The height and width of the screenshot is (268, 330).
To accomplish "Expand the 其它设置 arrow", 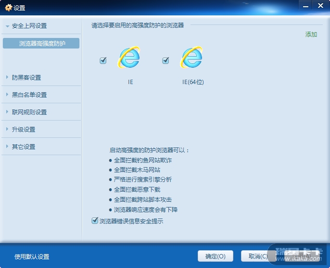I will point(7,146).
